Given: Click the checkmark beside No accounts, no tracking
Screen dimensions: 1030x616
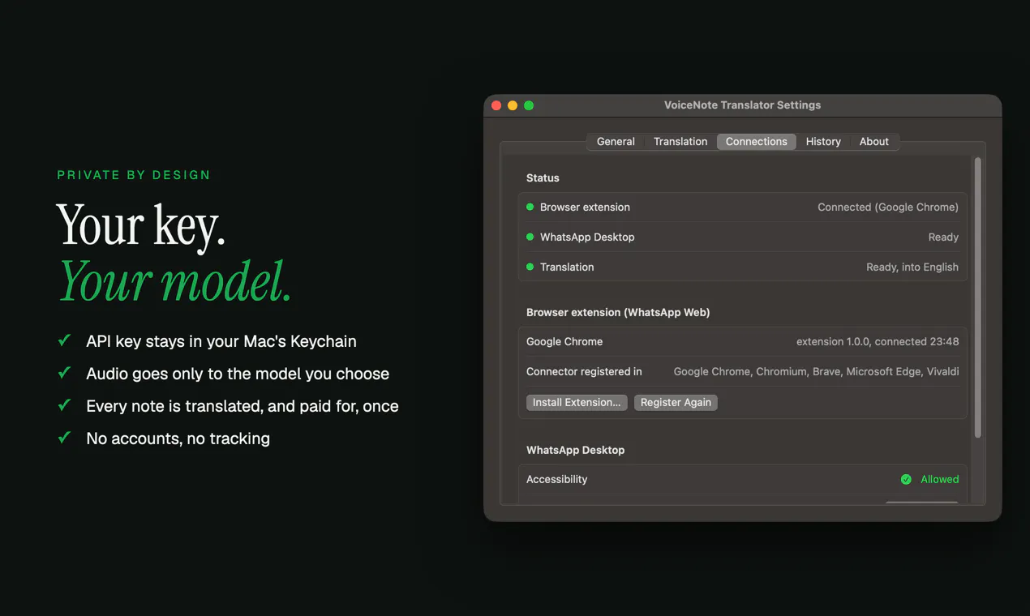Looking at the screenshot, I should [x=64, y=438].
